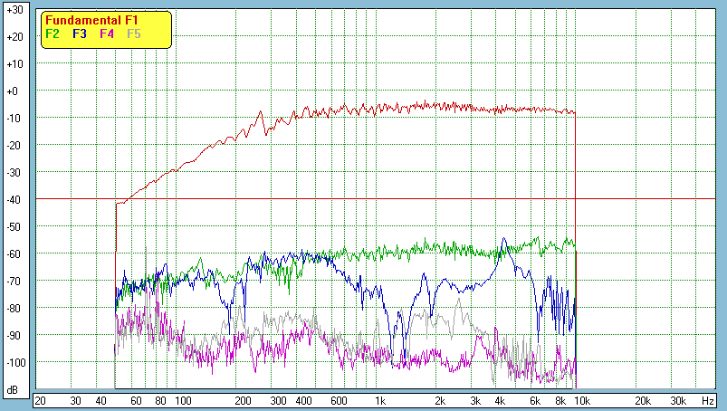Click the -80 dB axis label
Screen dimensions: 727x411
(14, 308)
